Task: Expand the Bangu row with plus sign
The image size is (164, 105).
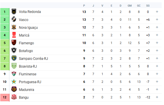Action: [x=157, y=97]
